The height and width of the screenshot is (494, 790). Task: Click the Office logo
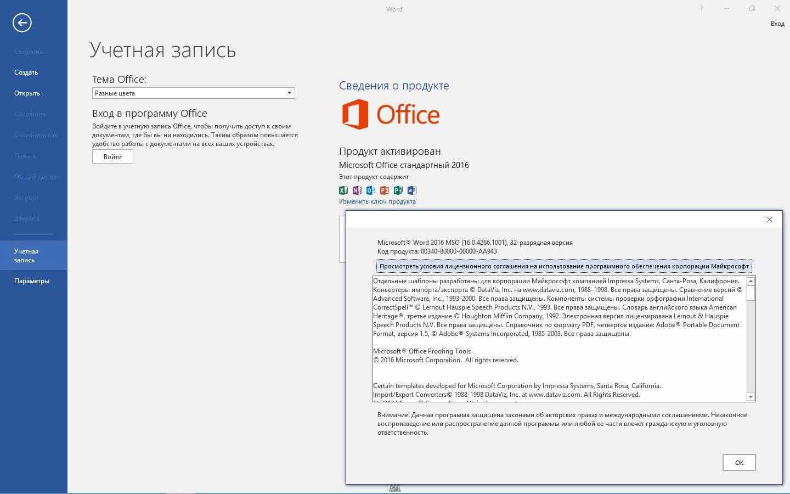coord(391,114)
